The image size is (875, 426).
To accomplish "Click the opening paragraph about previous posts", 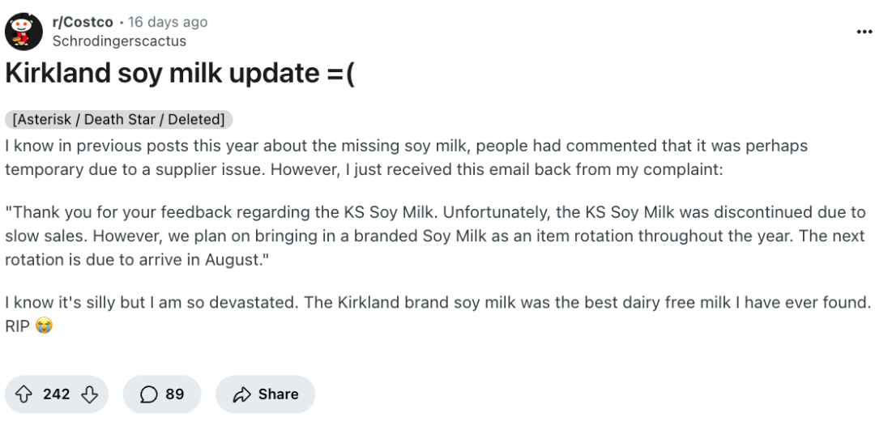I will coord(406,158).
